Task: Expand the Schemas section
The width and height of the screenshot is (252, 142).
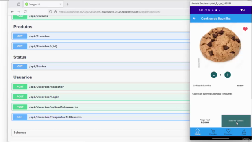Action: pyautogui.click(x=101, y=133)
